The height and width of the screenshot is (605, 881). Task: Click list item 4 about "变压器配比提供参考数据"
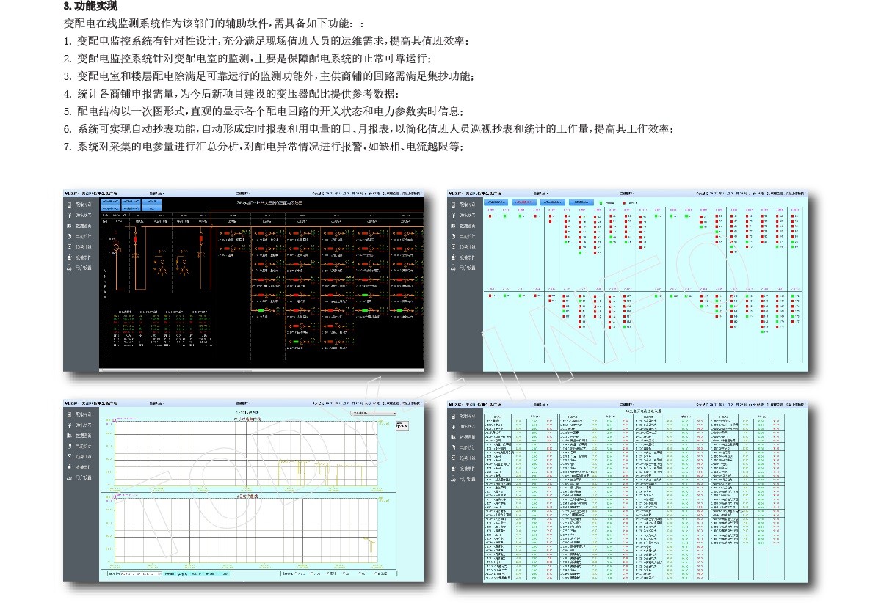pos(233,94)
